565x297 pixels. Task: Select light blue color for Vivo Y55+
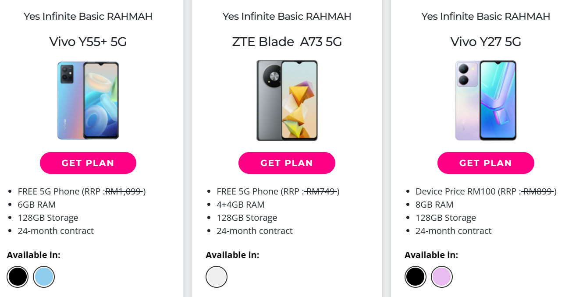(x=44, y=277)
